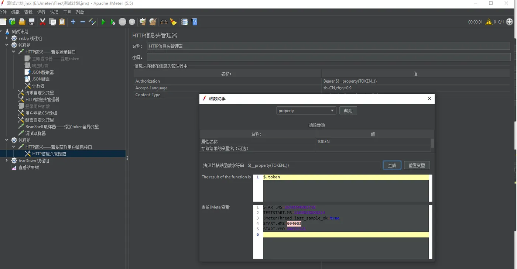This screenshot has width=517, height=269.
Task: Save the test plan with floppy icon
Action: (32, 22)
